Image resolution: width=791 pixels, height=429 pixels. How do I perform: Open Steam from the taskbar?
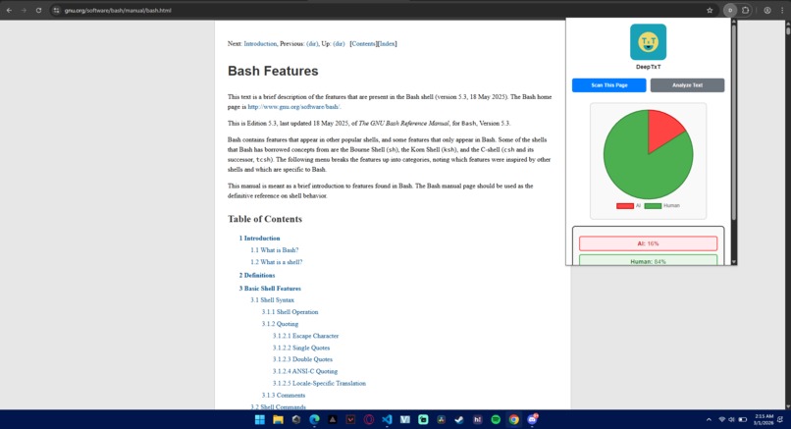coord(459,419)
